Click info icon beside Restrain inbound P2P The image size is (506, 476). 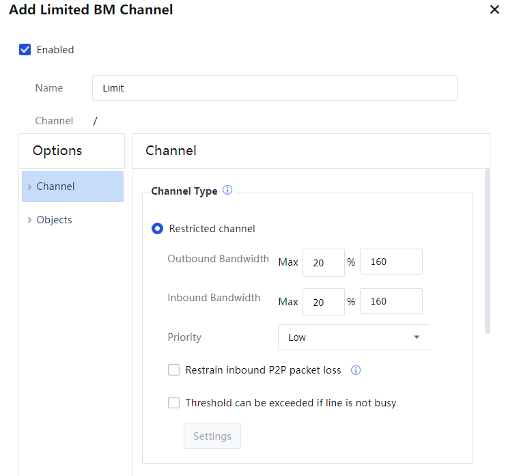tap(355, 370)
